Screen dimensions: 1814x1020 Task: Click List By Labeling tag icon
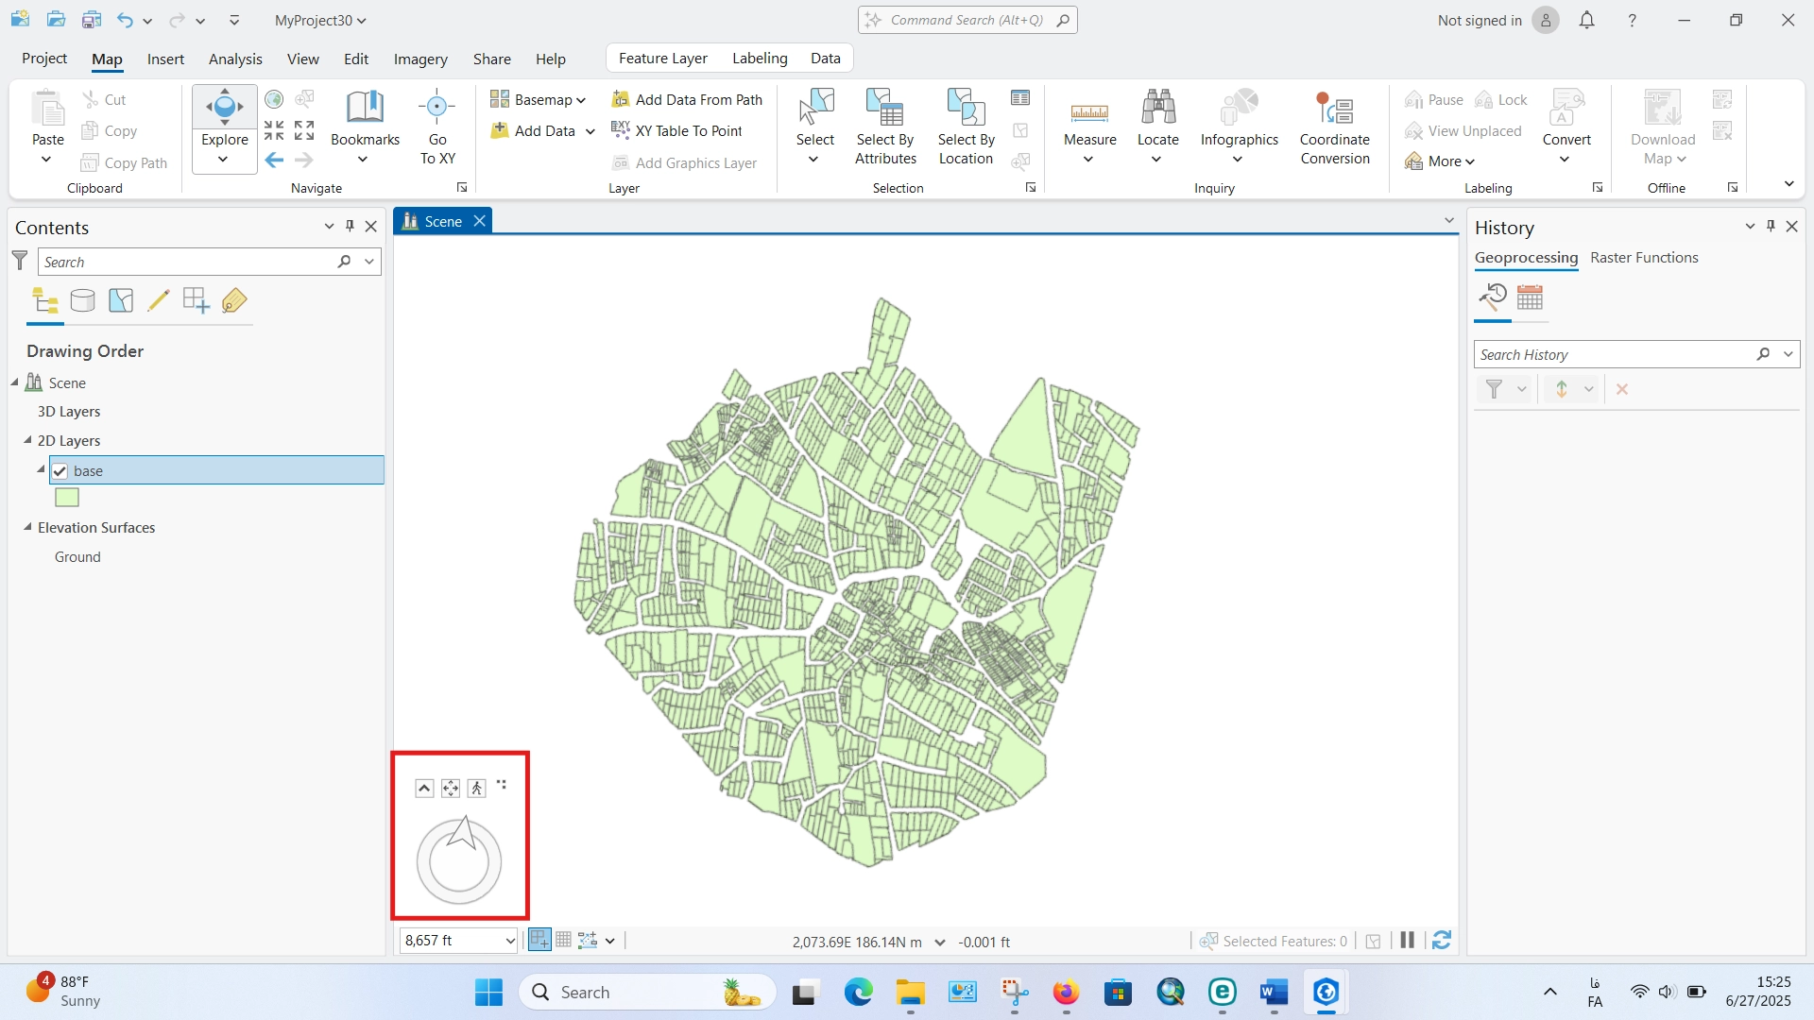(234, 301)
